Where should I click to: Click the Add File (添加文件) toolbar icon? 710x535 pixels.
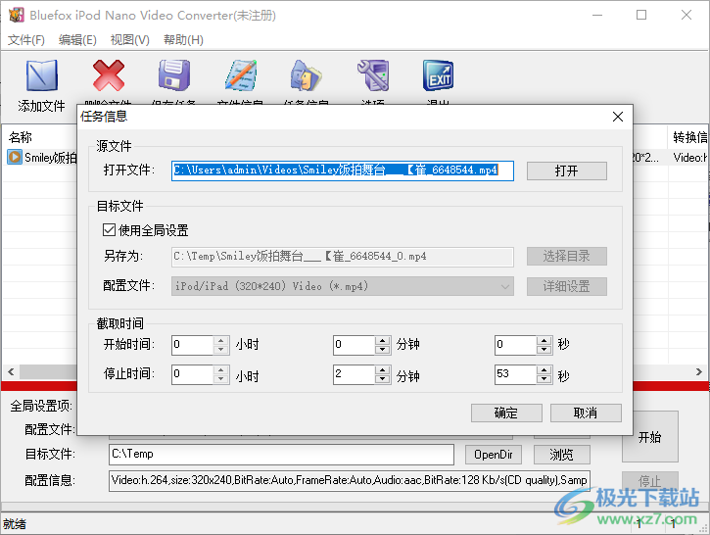click(42, 75)
